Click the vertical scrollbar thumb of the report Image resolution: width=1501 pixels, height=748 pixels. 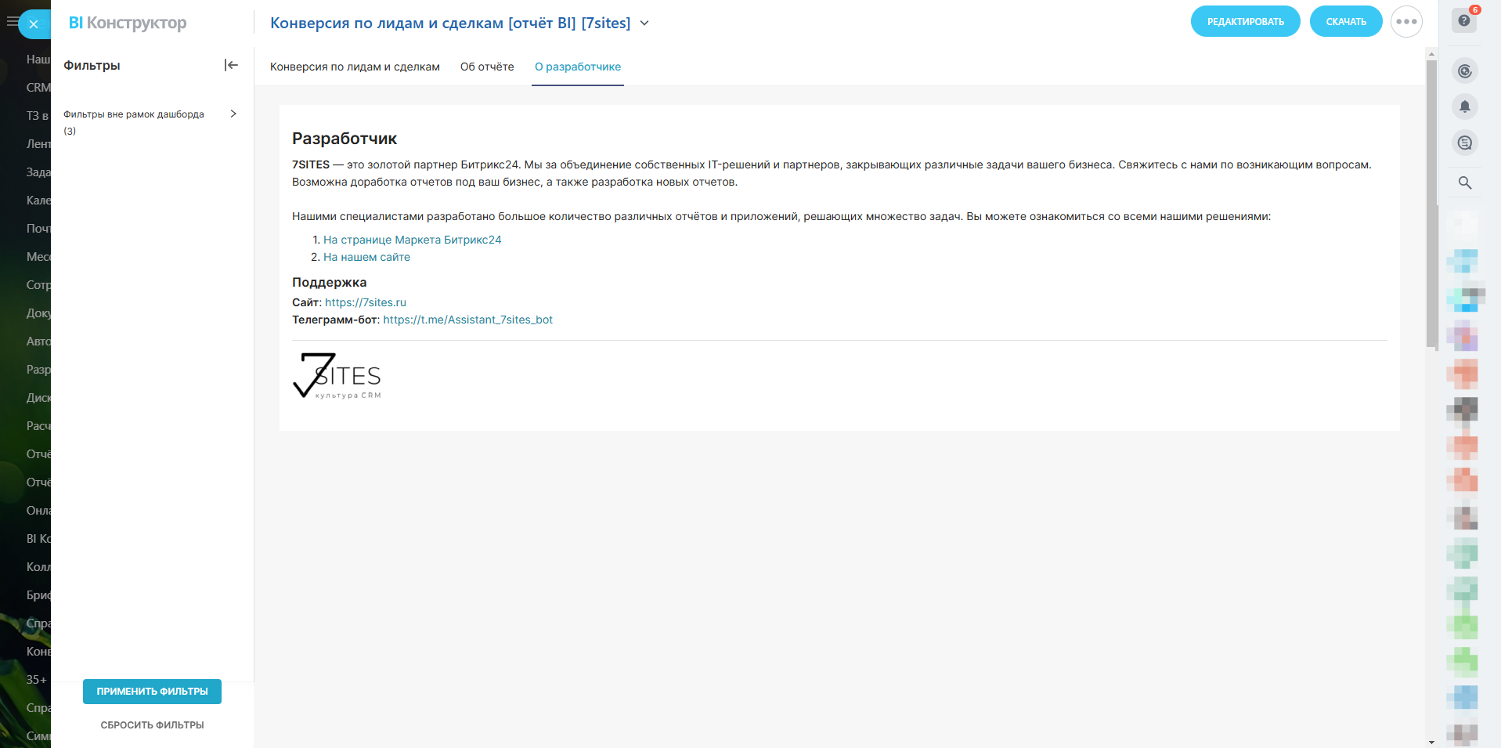[x=1431, y=204]
